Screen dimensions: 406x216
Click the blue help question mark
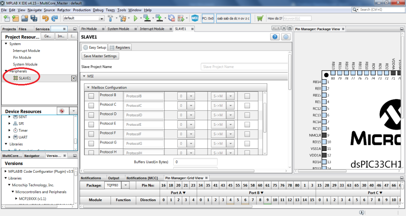pyautogui.click(x=275, y=37)
